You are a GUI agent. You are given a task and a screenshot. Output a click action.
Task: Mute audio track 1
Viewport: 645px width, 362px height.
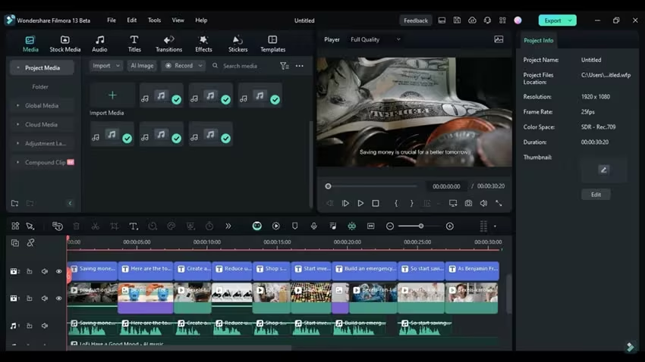point(45,326)
